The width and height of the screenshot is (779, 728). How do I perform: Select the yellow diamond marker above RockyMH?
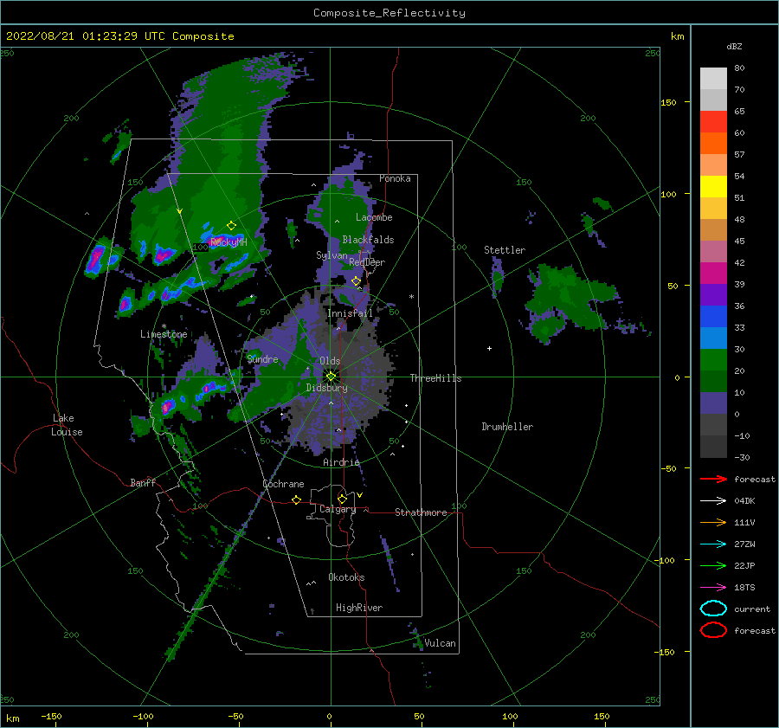click(231, 226)
